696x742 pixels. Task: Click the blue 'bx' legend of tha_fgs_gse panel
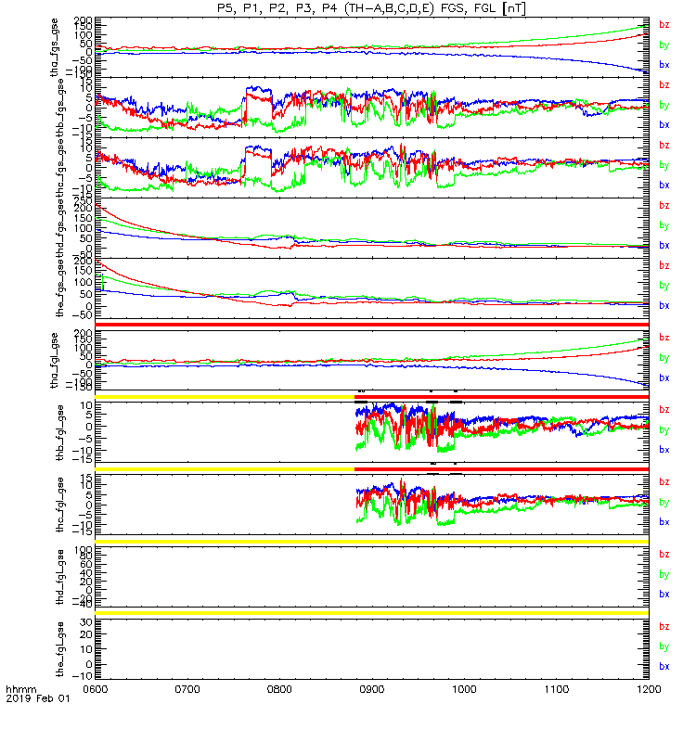click(664, 65)
